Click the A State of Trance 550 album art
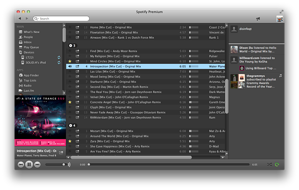This screenshot has height=190, width=299. (x=40, y=121)
